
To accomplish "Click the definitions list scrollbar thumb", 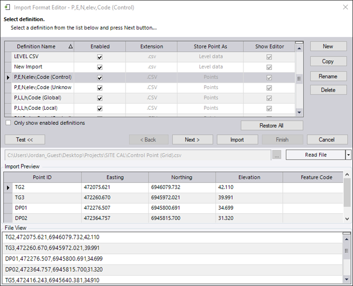I will [x=299, y=79].
